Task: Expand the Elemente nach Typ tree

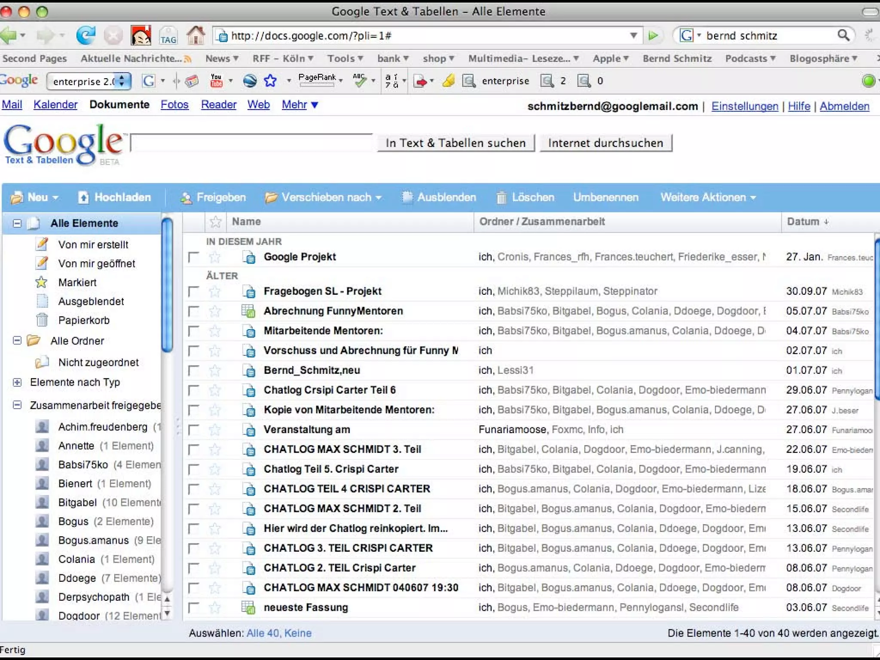Action: [17, 382]
